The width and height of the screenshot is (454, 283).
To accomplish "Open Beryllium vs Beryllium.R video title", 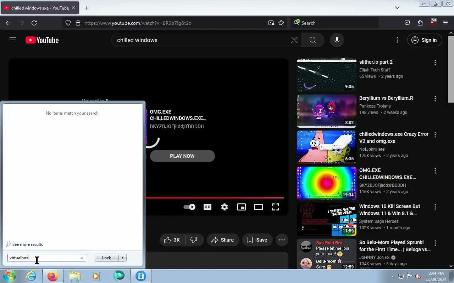I will [x=386, y=98].
